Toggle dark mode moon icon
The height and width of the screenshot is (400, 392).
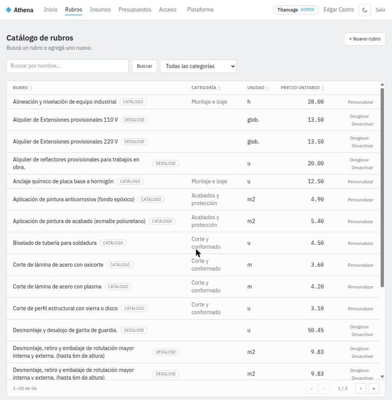tap(364, 10)
